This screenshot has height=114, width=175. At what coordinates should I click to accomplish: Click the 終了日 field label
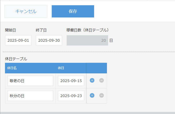41,30
